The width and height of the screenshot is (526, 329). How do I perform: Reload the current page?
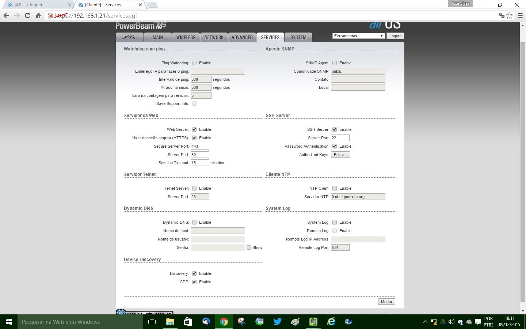click(x=27, y=16)
